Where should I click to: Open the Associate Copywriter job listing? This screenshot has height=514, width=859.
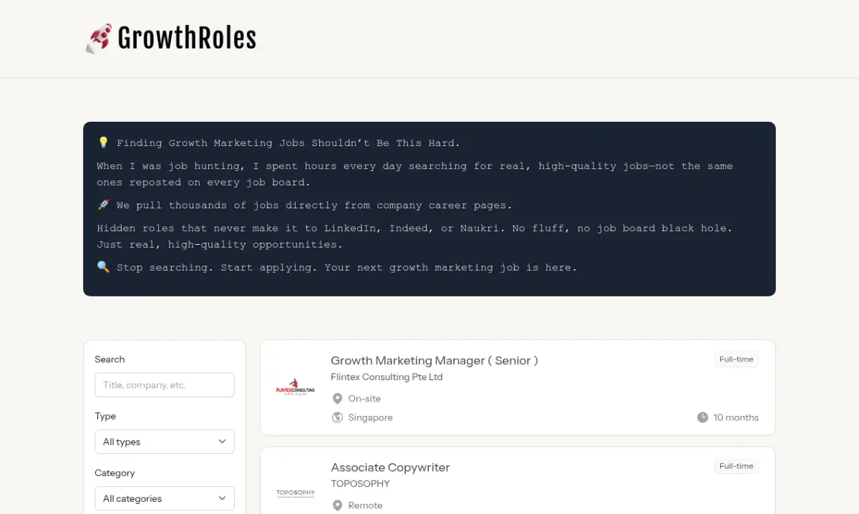(390, 467)
